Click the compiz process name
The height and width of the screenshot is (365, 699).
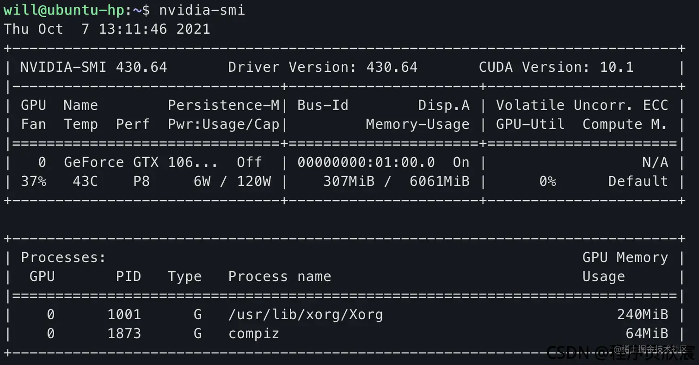coord(254,334)
